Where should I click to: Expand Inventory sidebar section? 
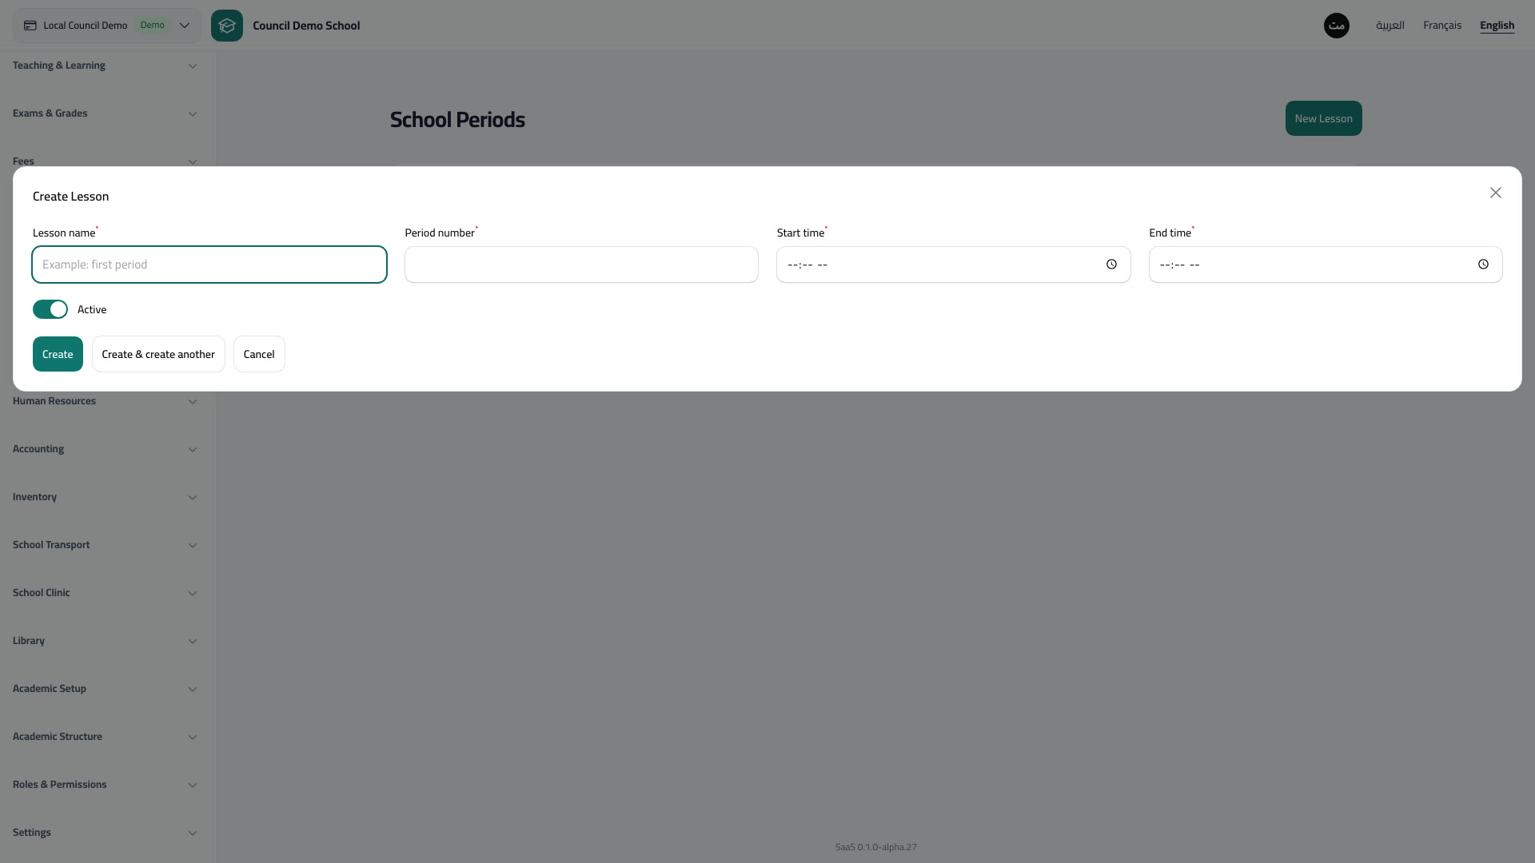[105, 497]
